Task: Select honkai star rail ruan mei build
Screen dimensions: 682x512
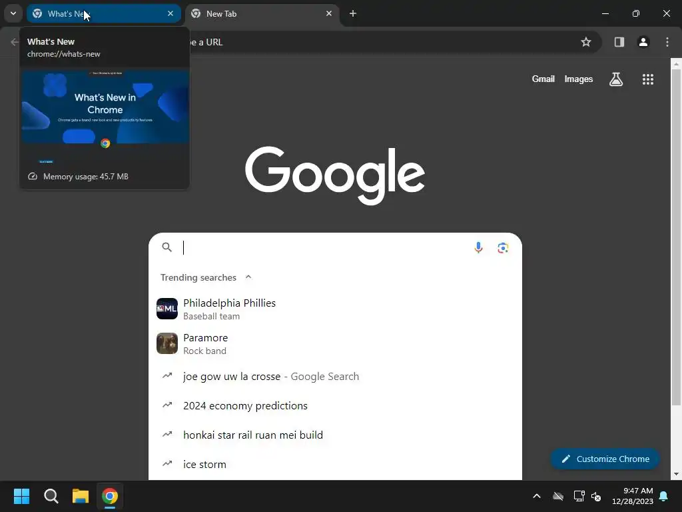Action: pos(336,435)
